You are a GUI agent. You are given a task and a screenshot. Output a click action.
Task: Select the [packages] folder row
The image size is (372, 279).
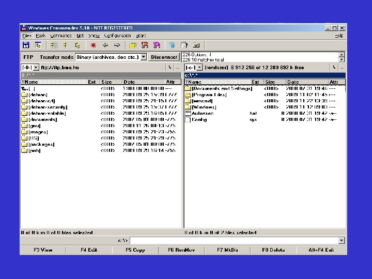point(101,144)
